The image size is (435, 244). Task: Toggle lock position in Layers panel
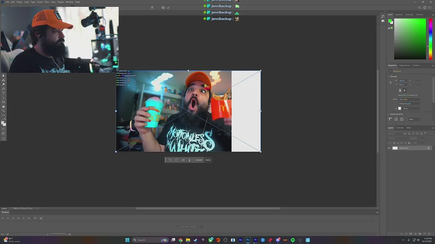point(402,143)
